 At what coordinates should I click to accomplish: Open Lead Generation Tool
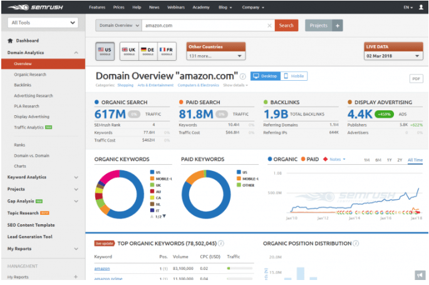[x=30, y=237]
